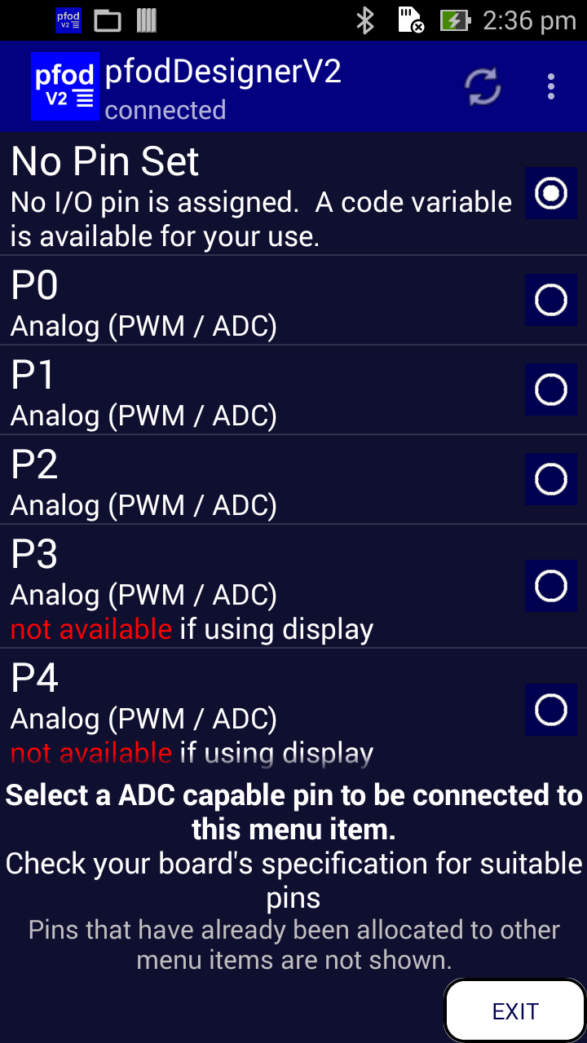The width and height of the screenshot is (587, 1043).
Task: Tap the battery charging status icon
Action: coord(455,20)
